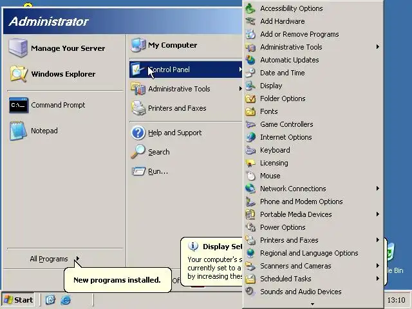Select the Scheduled Tasks entry
The height and width of the screenshot is (309, 412).
313,279
